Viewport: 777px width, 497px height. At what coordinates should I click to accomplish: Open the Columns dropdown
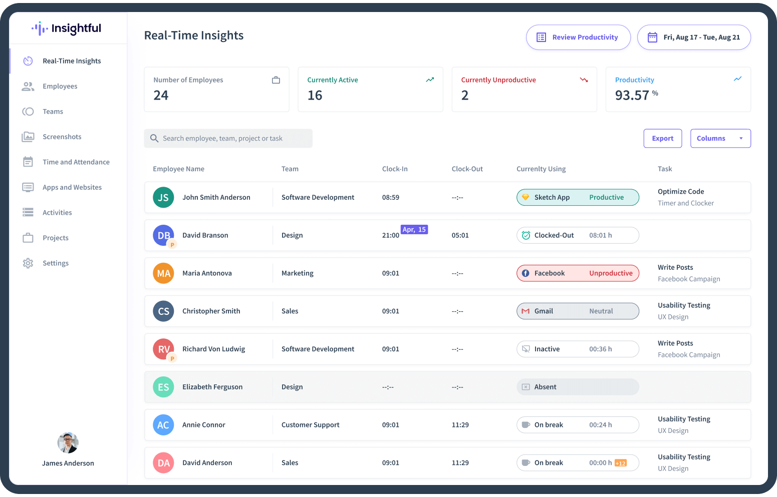click(x=720, y=138)
